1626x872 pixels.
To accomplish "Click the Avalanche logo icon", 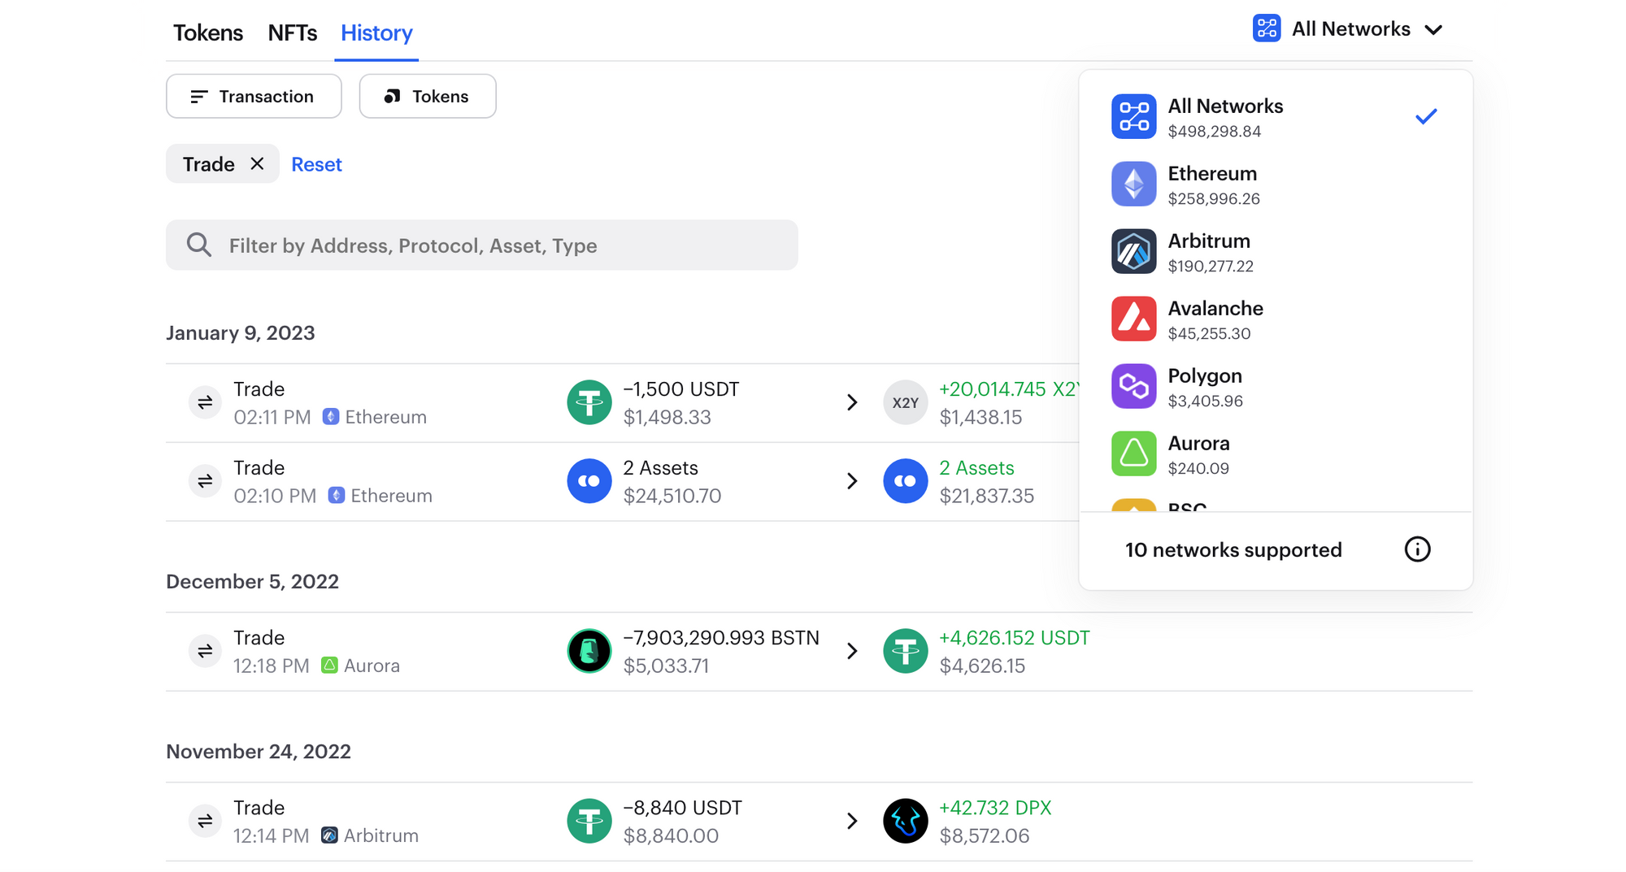I will tap(1133, 319).
